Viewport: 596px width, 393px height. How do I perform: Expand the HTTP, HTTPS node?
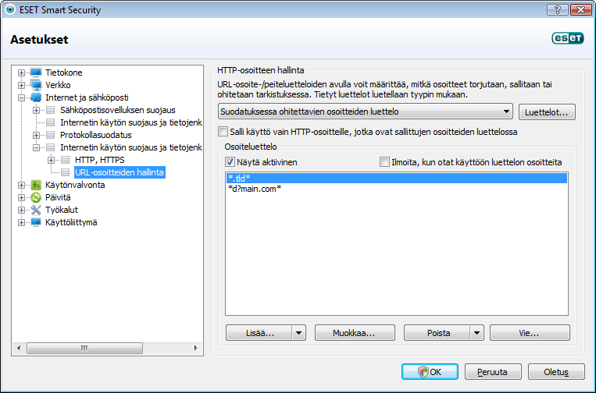(x=51, y=161)
